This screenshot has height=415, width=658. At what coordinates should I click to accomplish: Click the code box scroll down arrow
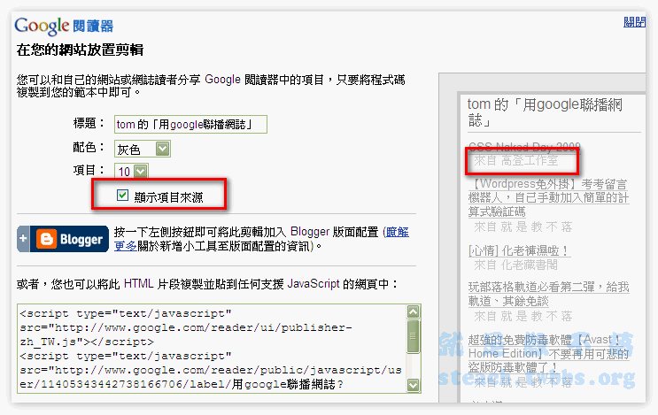pyautogui.click(x=414, y=385)
